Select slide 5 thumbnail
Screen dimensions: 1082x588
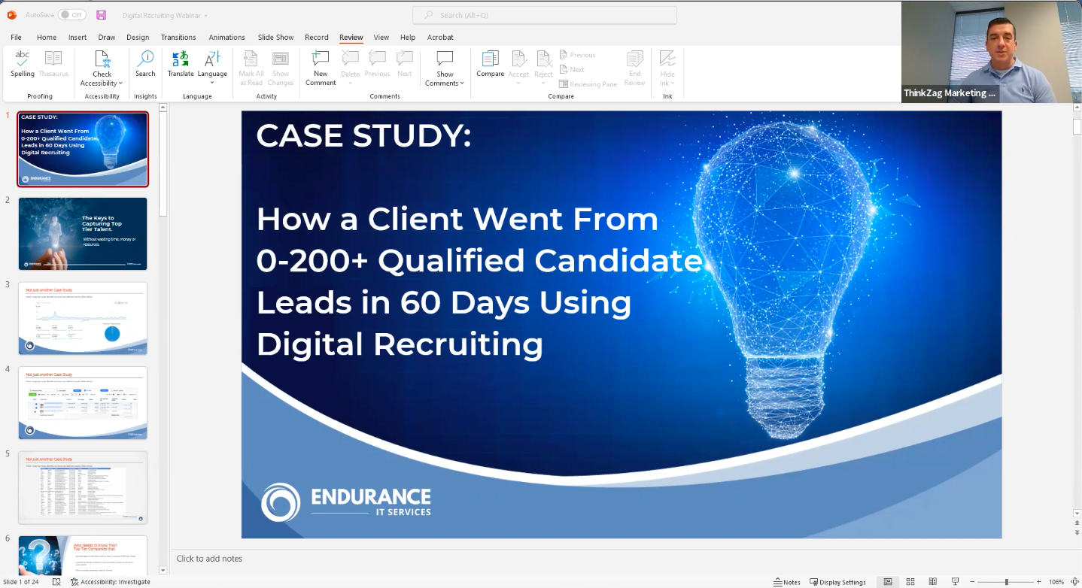tap(83, 487)
